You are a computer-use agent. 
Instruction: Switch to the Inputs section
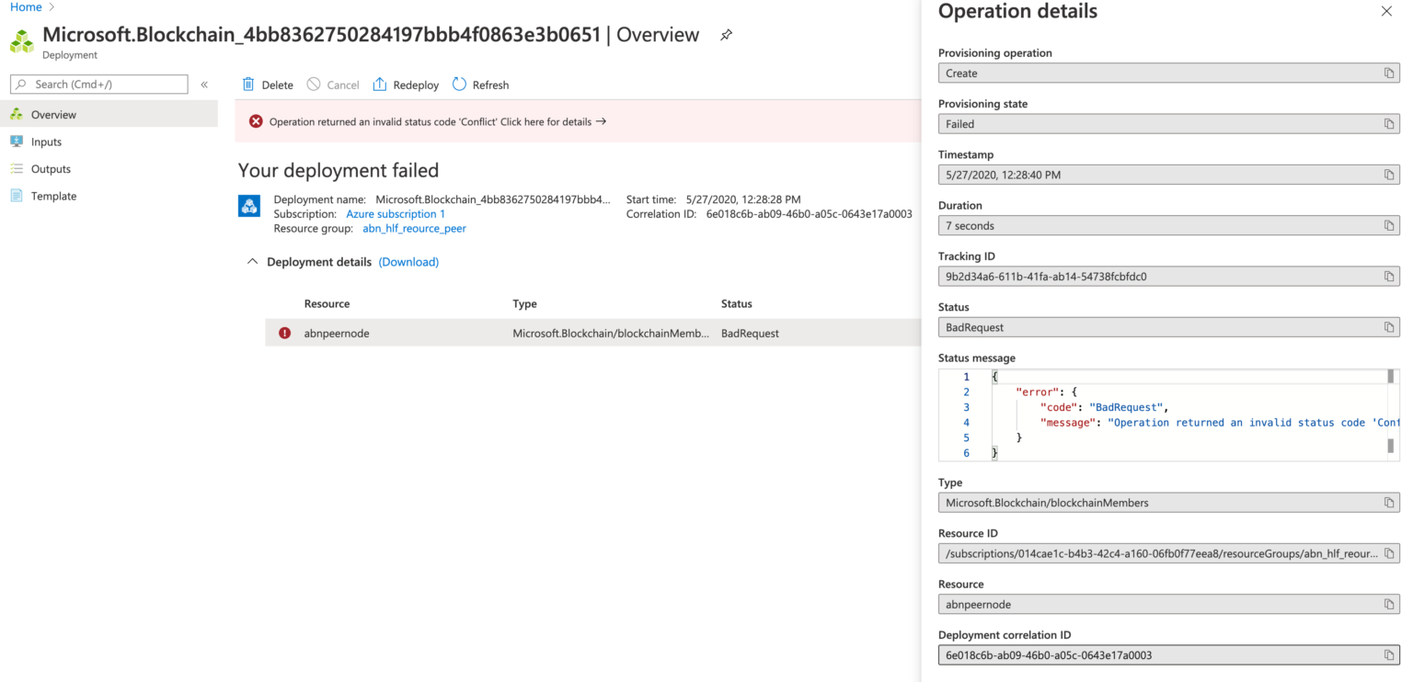pos(46,141)
